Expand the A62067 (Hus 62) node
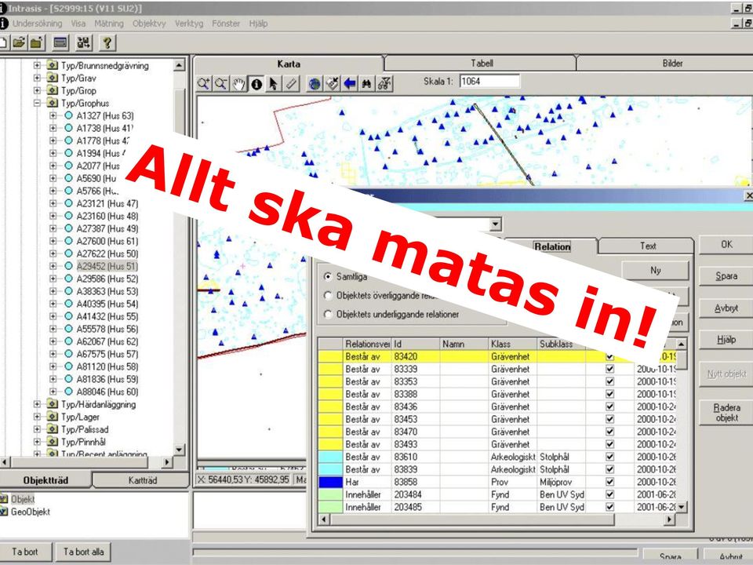753x565 pixels. [x=53, y=341]
